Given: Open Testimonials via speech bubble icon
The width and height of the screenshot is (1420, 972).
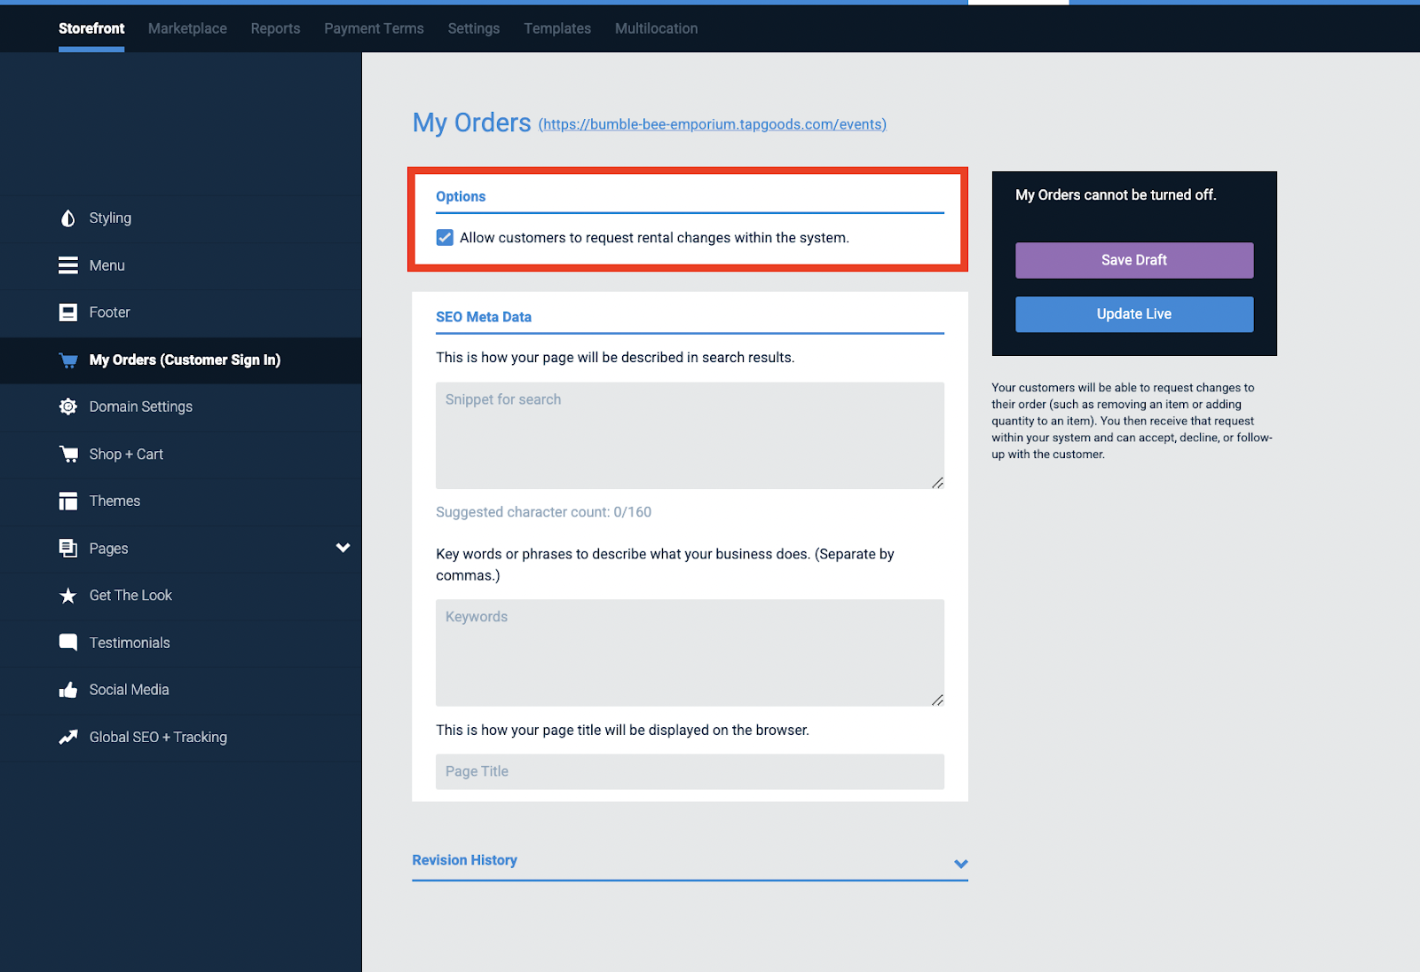Looking at the screenshot, I should tap(68, 642).
